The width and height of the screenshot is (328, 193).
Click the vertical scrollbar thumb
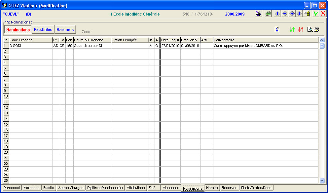[x=322, y=46]
